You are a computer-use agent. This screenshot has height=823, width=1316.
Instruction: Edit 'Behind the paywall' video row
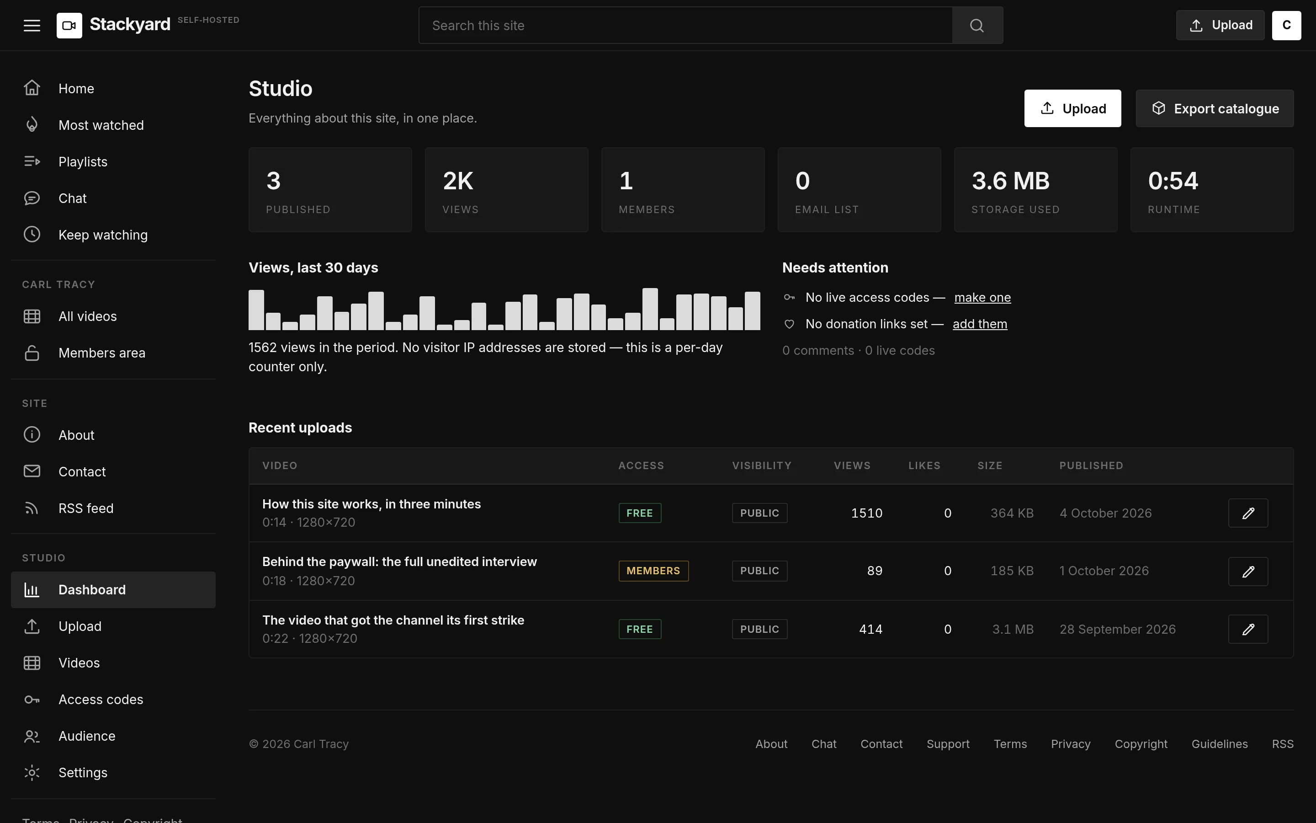coord(1248,572)
